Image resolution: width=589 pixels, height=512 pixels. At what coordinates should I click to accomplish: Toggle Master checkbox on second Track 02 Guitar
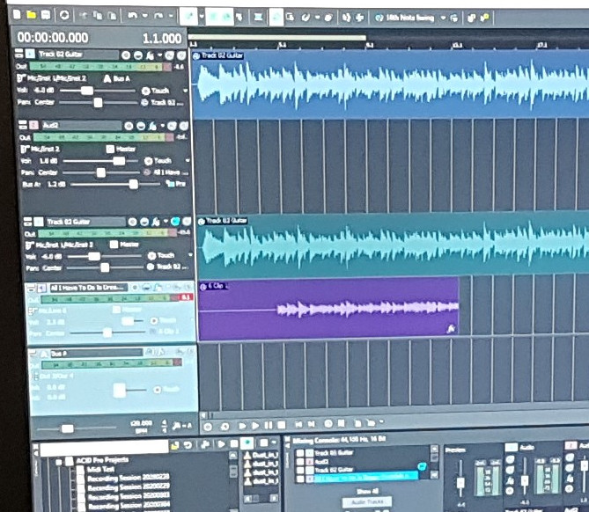tap(114, 244)
